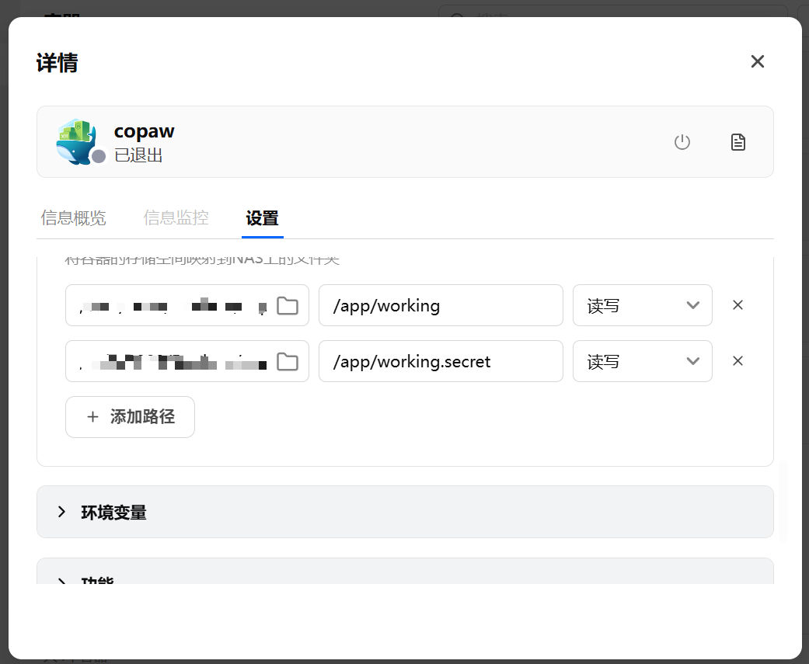Click the copaw container name
809x664 pixels.
pyautogui.click(x=144, y=131)
